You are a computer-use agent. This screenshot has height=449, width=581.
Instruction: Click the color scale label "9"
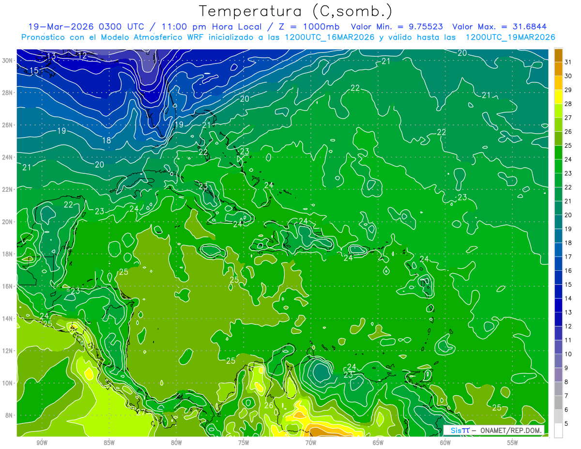click(x=566, y=368)
